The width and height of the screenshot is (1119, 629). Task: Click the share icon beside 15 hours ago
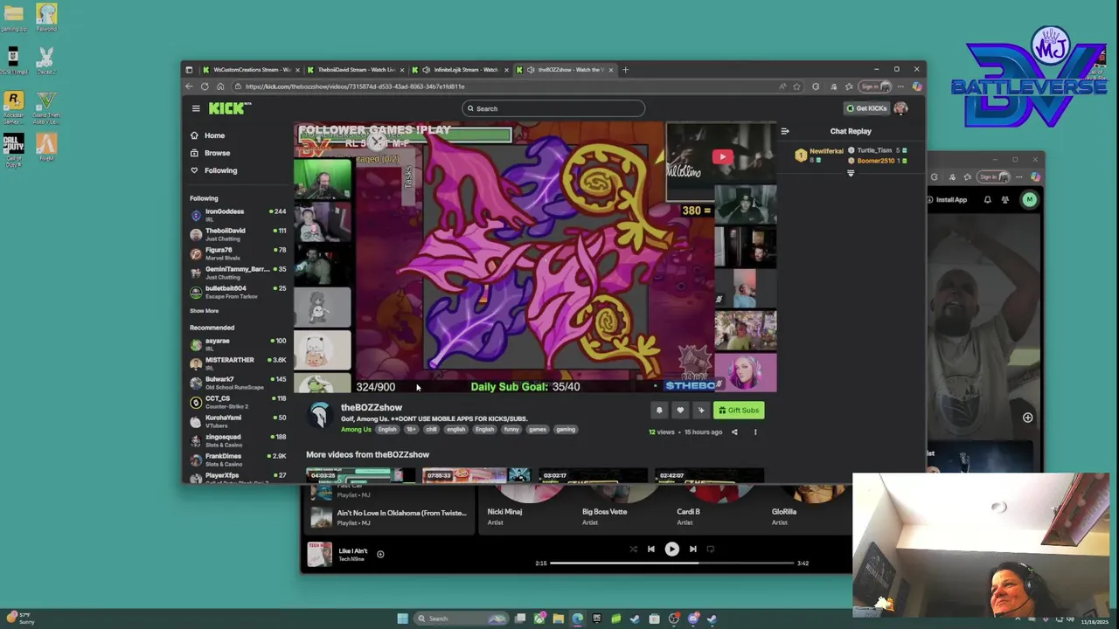[x=734, y=432]
